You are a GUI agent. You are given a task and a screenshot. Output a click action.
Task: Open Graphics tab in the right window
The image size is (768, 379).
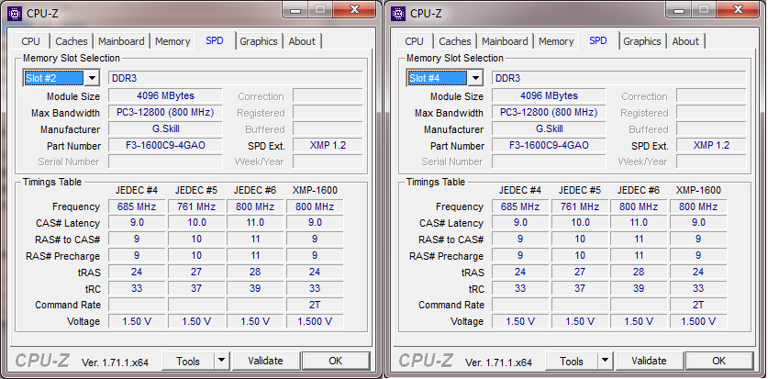tap(642, 41)
